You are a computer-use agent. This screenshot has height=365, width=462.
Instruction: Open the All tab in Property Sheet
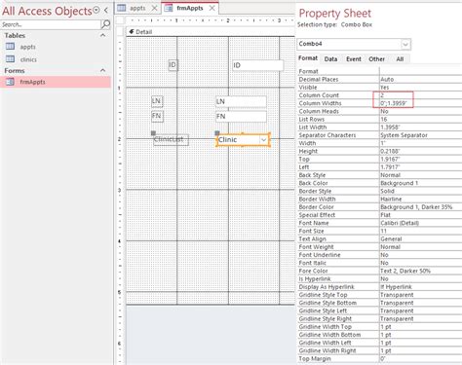pyautogui.click(x=400, y=59)
